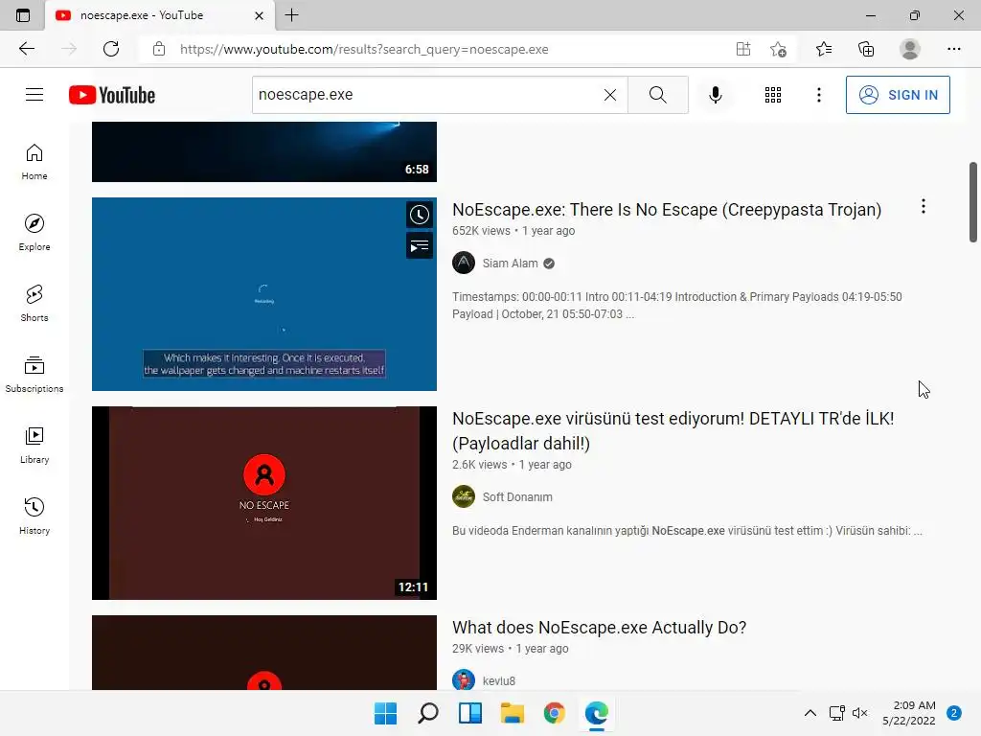Show hidden system tray icons

810,713
